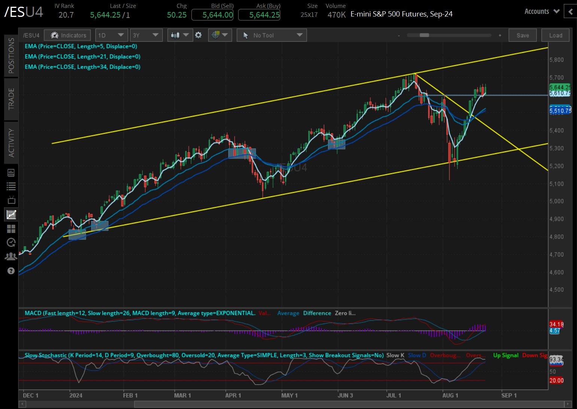Click the Up Signal legend label
Viewport: 577px width, 409px height.
505,355
